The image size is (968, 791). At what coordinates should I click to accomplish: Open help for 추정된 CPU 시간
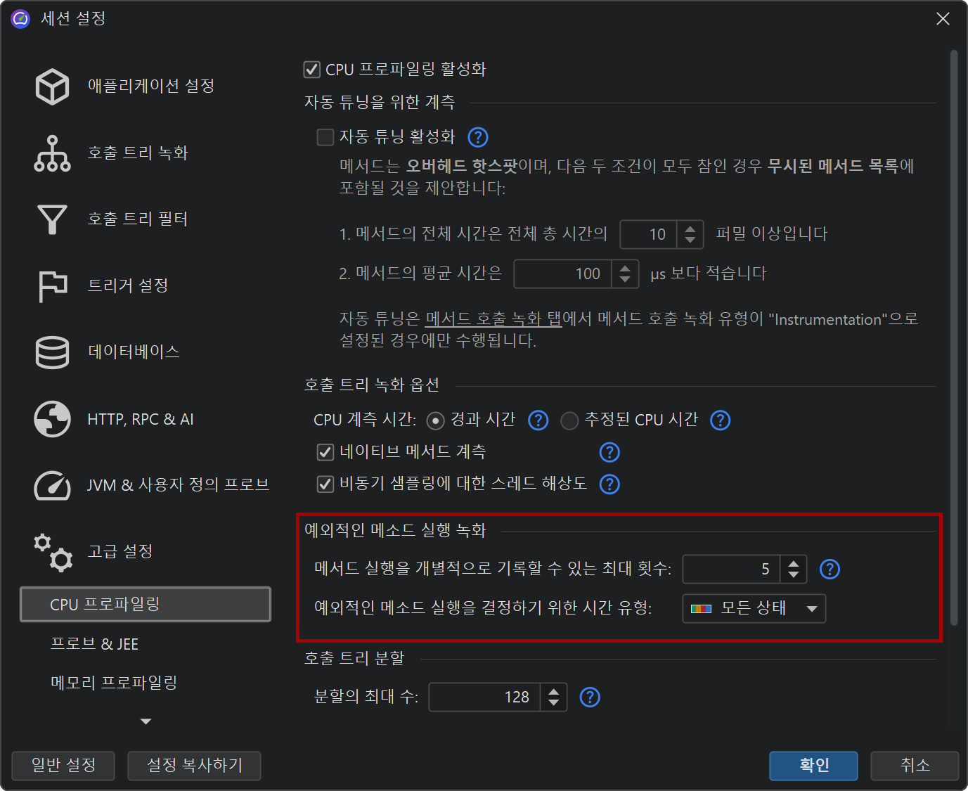tap(721, 420)
